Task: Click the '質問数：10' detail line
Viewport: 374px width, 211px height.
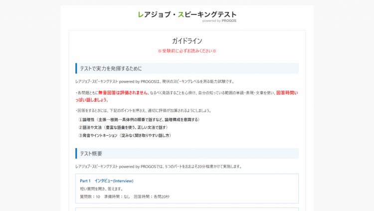Action: coord(125,197)
